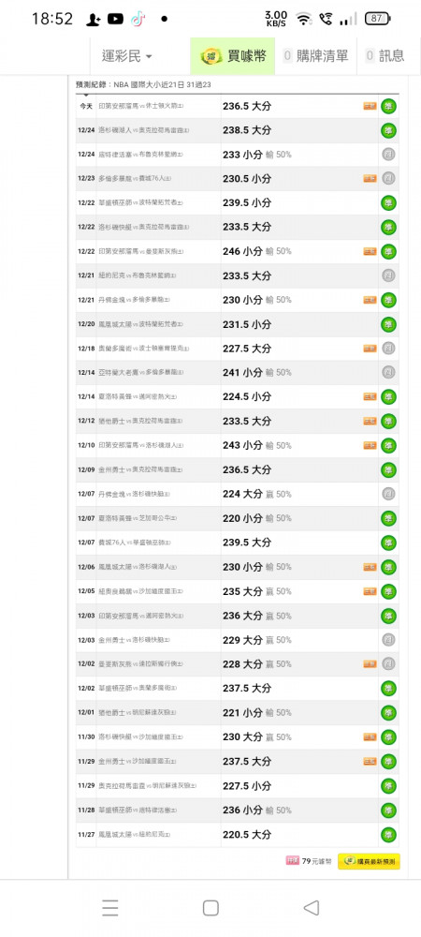
Task: Open the 訊息 messages tab
Action: (385, 56)
